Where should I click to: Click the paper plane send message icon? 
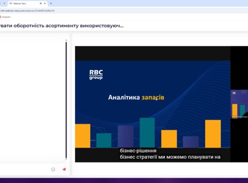tap(64, 169)
